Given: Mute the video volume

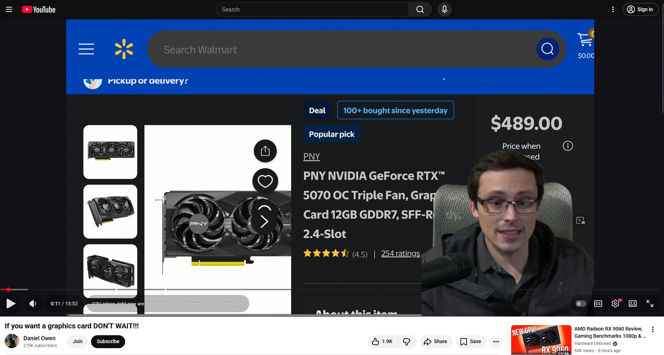Looking at the screenshot, I should click(x=33, y=304).
